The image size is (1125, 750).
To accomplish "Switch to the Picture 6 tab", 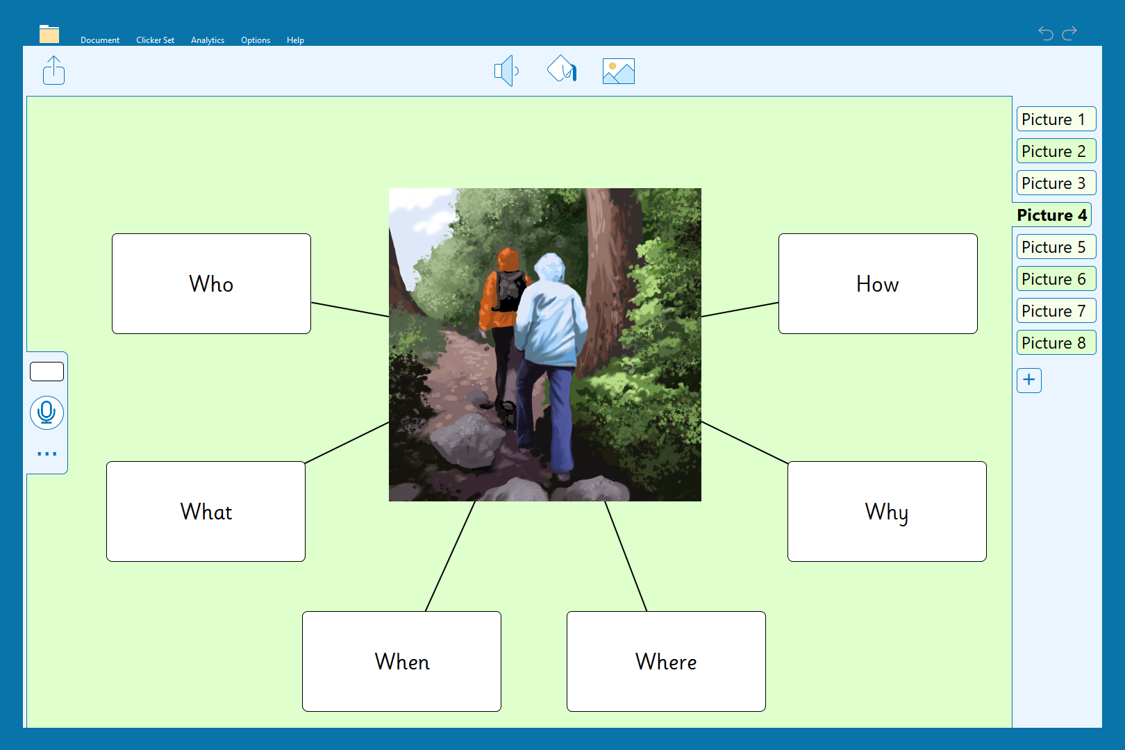I will (1056, 279).
